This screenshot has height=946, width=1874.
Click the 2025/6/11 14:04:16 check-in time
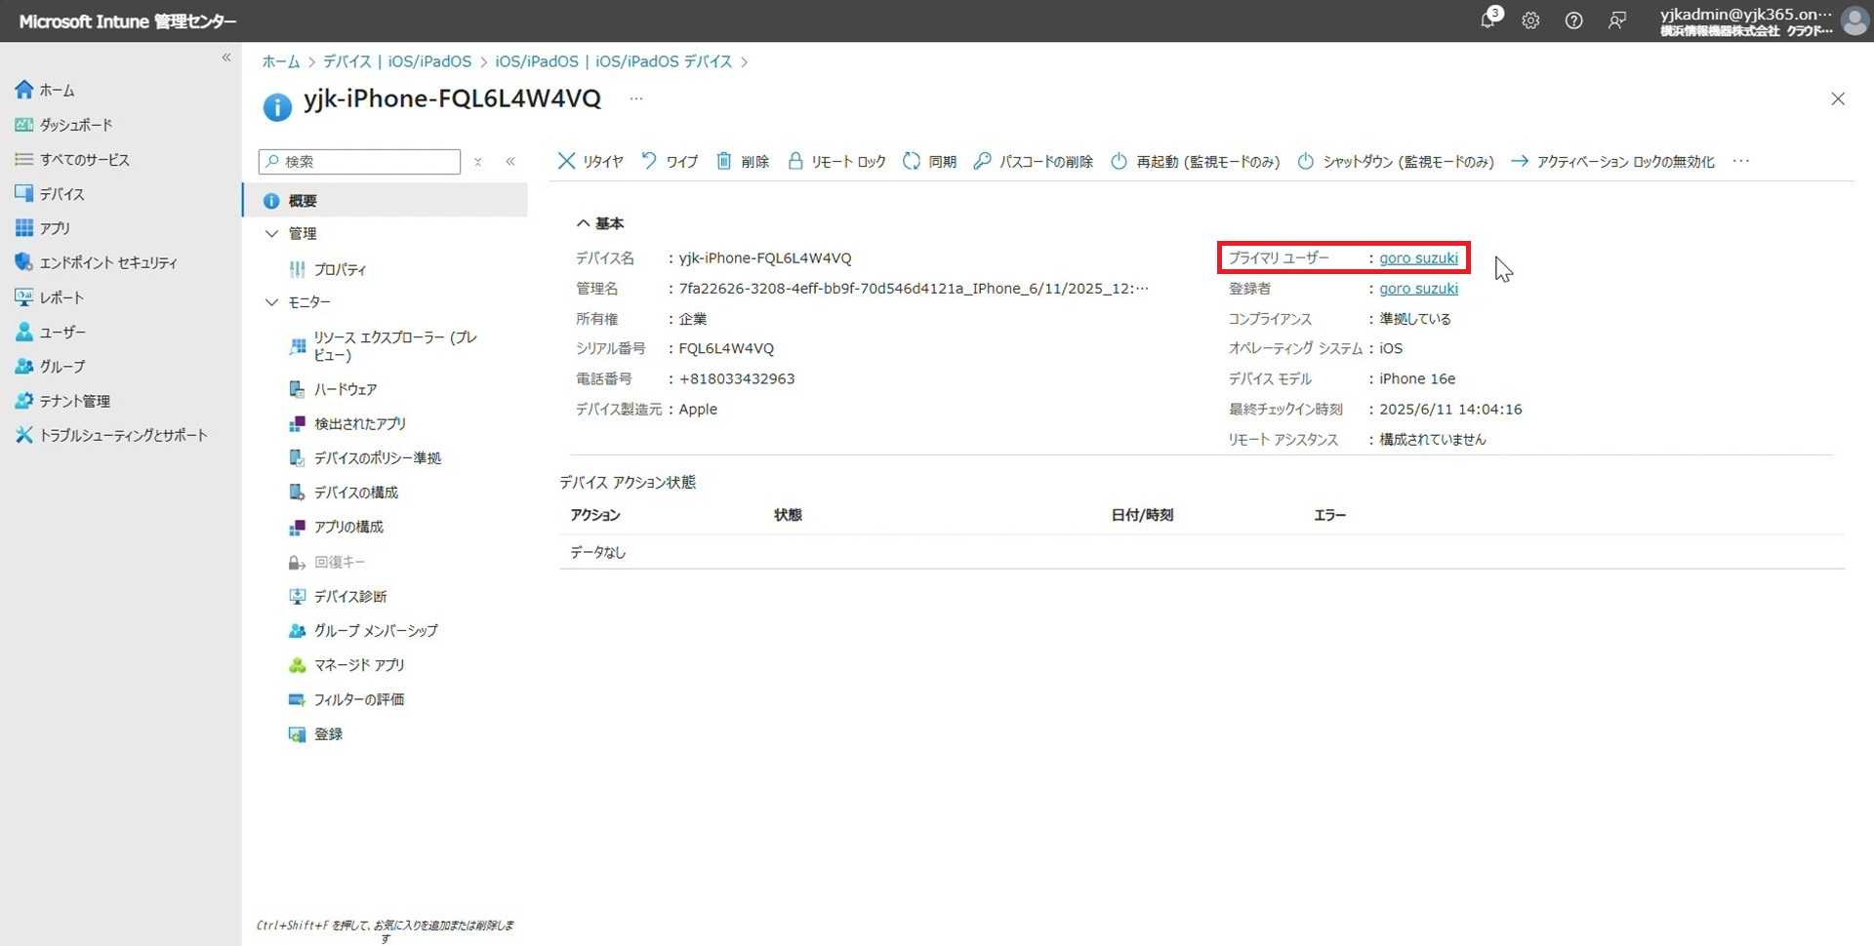[x=1450, y=409]
